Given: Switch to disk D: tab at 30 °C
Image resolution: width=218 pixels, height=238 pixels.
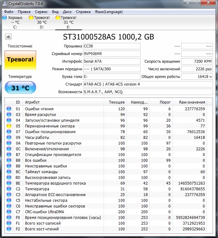Looking at the screenshot, I should coord(42,22).
